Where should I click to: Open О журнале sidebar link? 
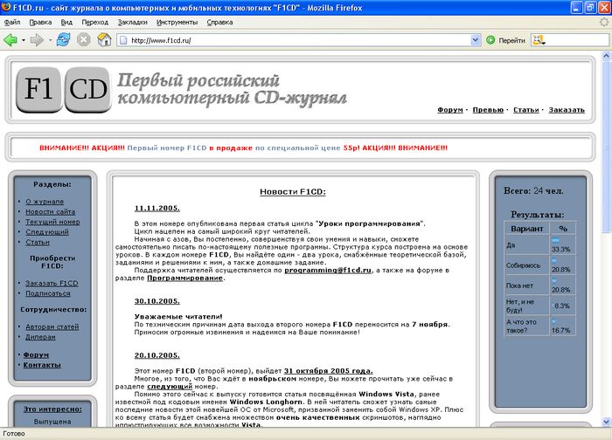point(45,202)
